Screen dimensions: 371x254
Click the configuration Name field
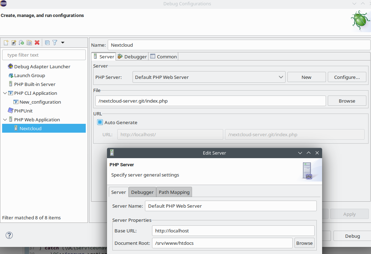[239, 45]
